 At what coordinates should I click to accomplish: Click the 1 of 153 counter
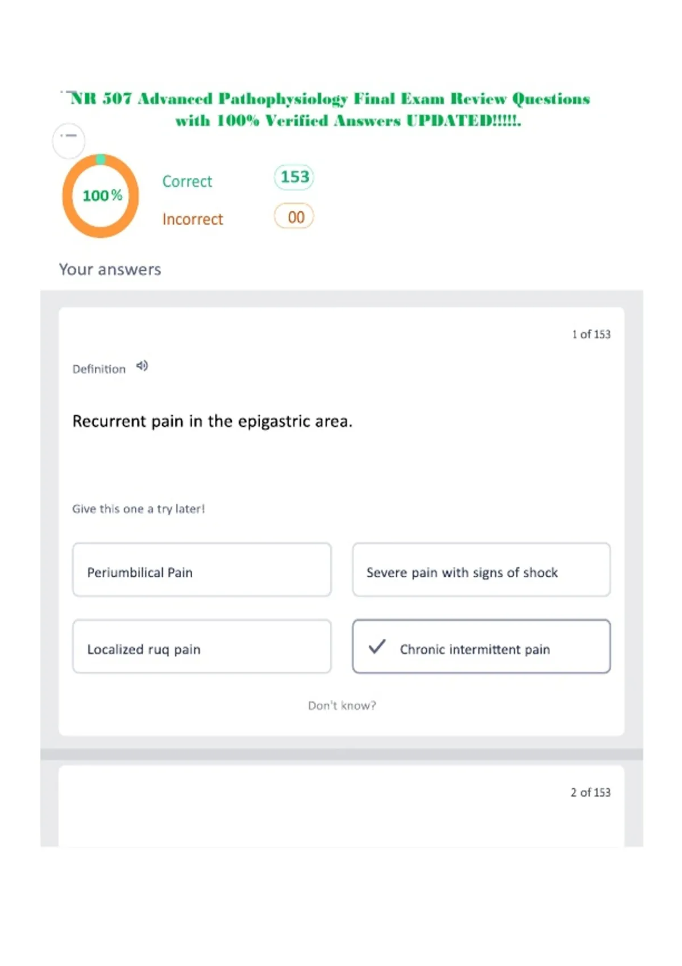pyautogui.click(x=591, y=334)
